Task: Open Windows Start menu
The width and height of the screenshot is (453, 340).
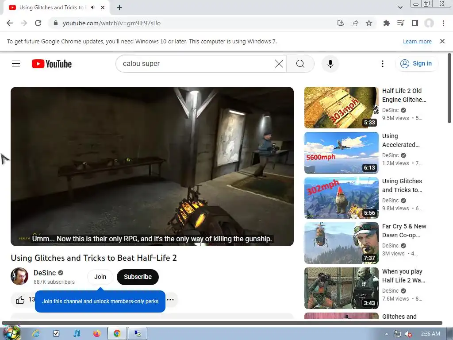Action: coord(11,333)
